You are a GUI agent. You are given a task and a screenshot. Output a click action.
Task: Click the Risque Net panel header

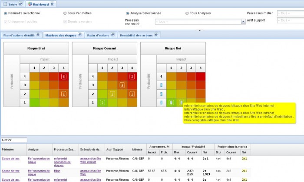[x=173, y=49]
